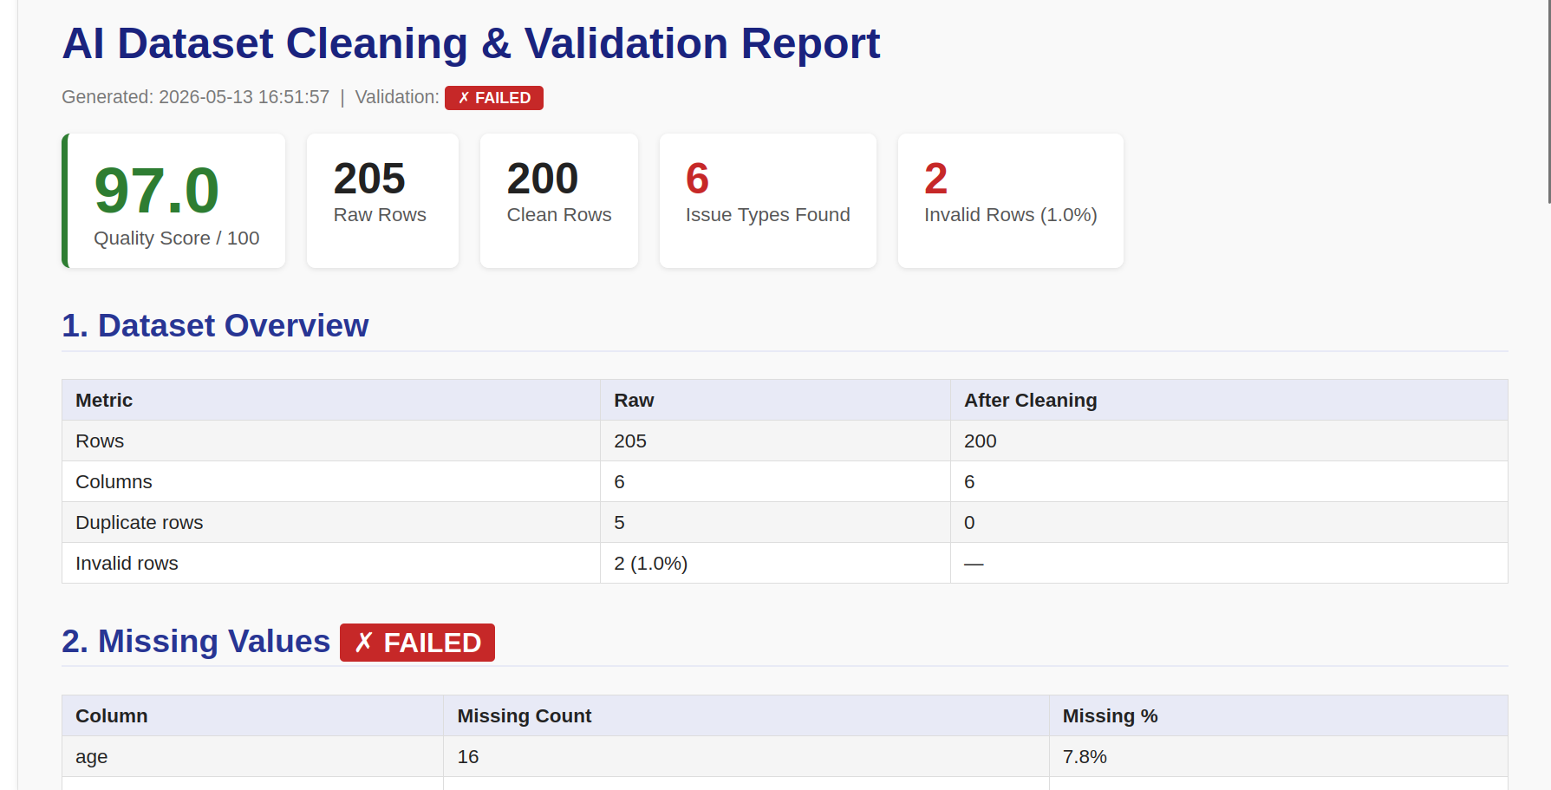1551x790 pixels.
Task: Click the 6 Issue Types Found card
Action: point(768,201)
